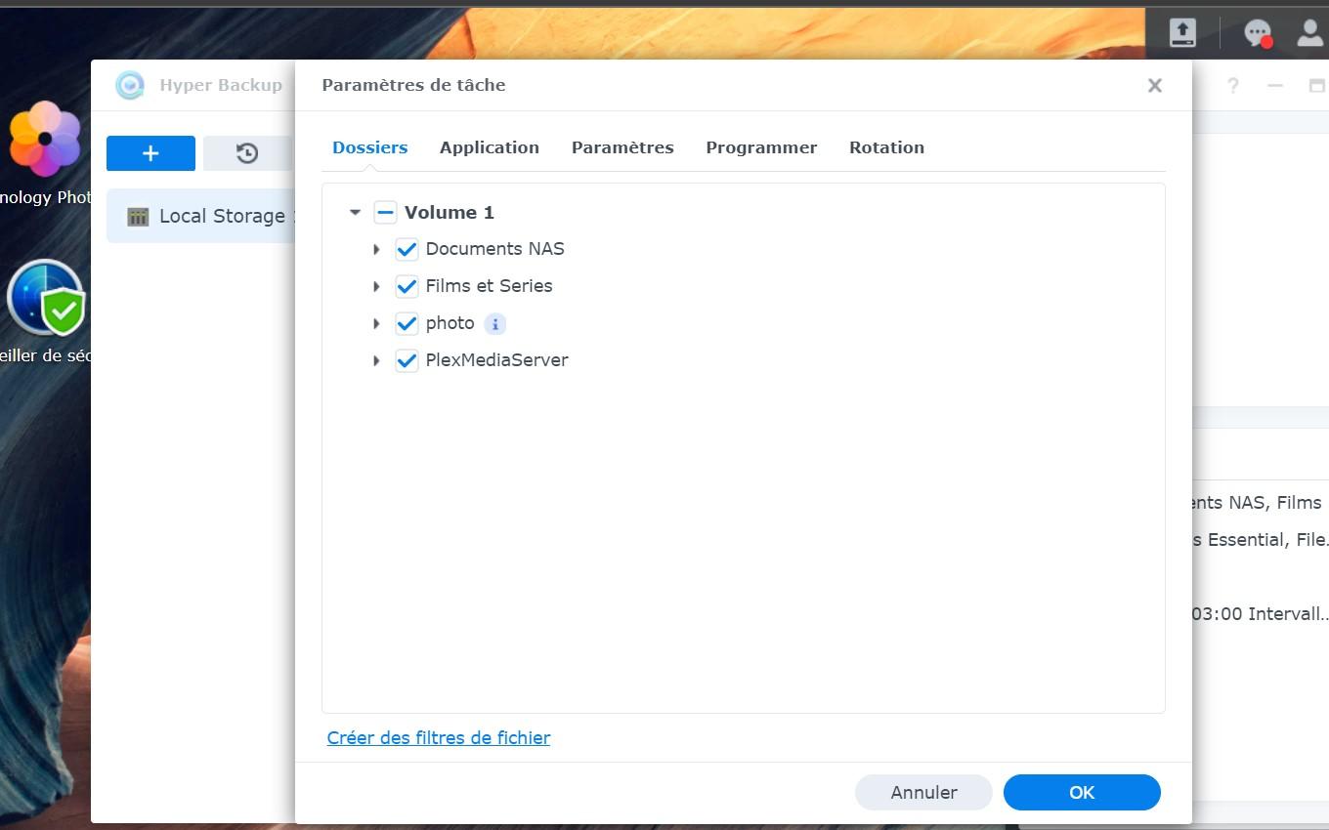
Task: Click the Hyper Backup help question mark
Action: tap(1233, 86)
